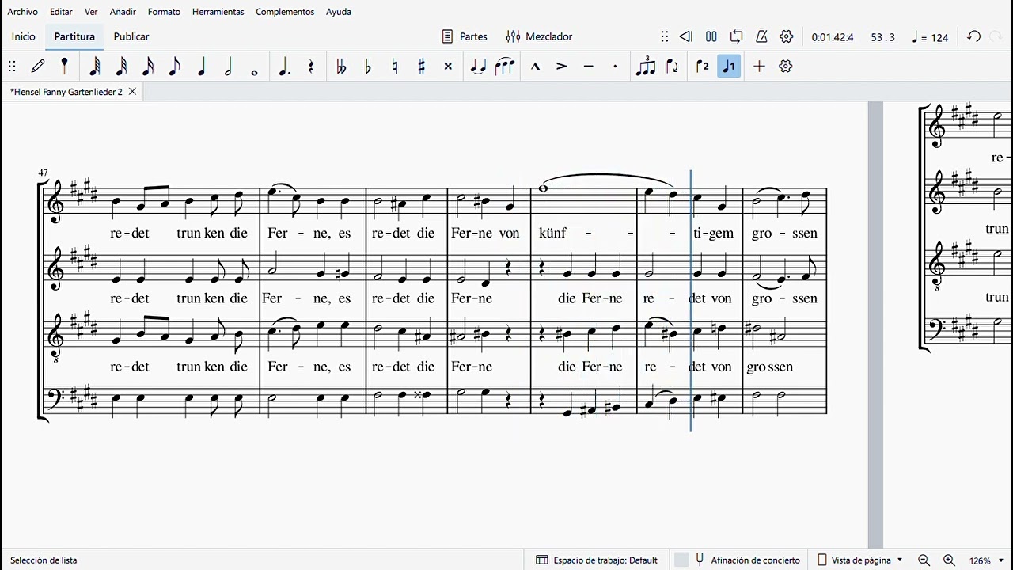Open the Complementos menu
Image resolution: width=1013 pixels, height=570 pixels.
[x=285, y=12]
